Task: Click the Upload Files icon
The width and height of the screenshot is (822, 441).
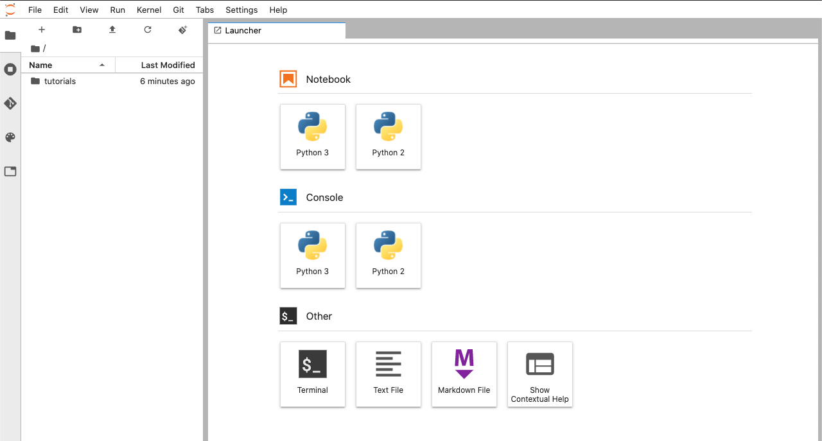Action: point(112,30)
